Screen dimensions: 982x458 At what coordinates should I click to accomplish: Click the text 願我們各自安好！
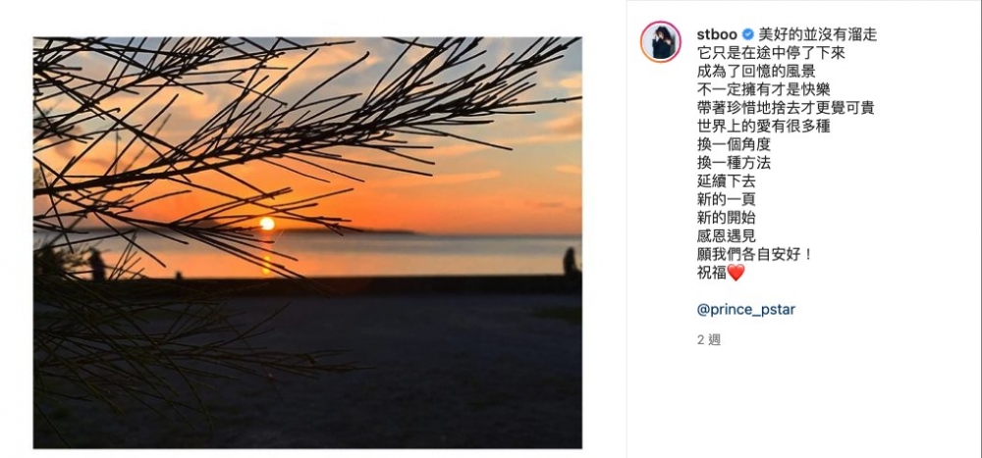(x=754, y=255)
